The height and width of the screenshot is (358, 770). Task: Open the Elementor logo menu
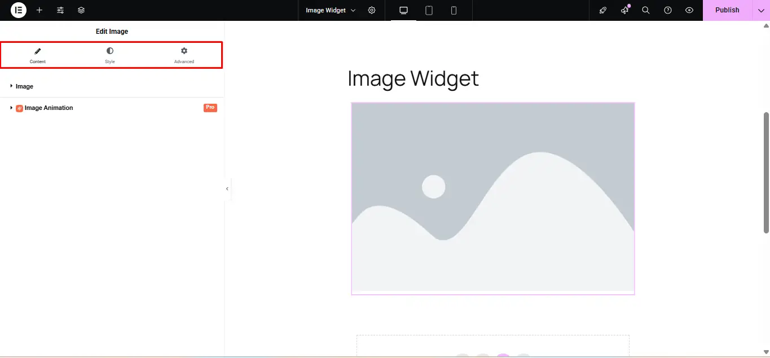click(19, 10)
